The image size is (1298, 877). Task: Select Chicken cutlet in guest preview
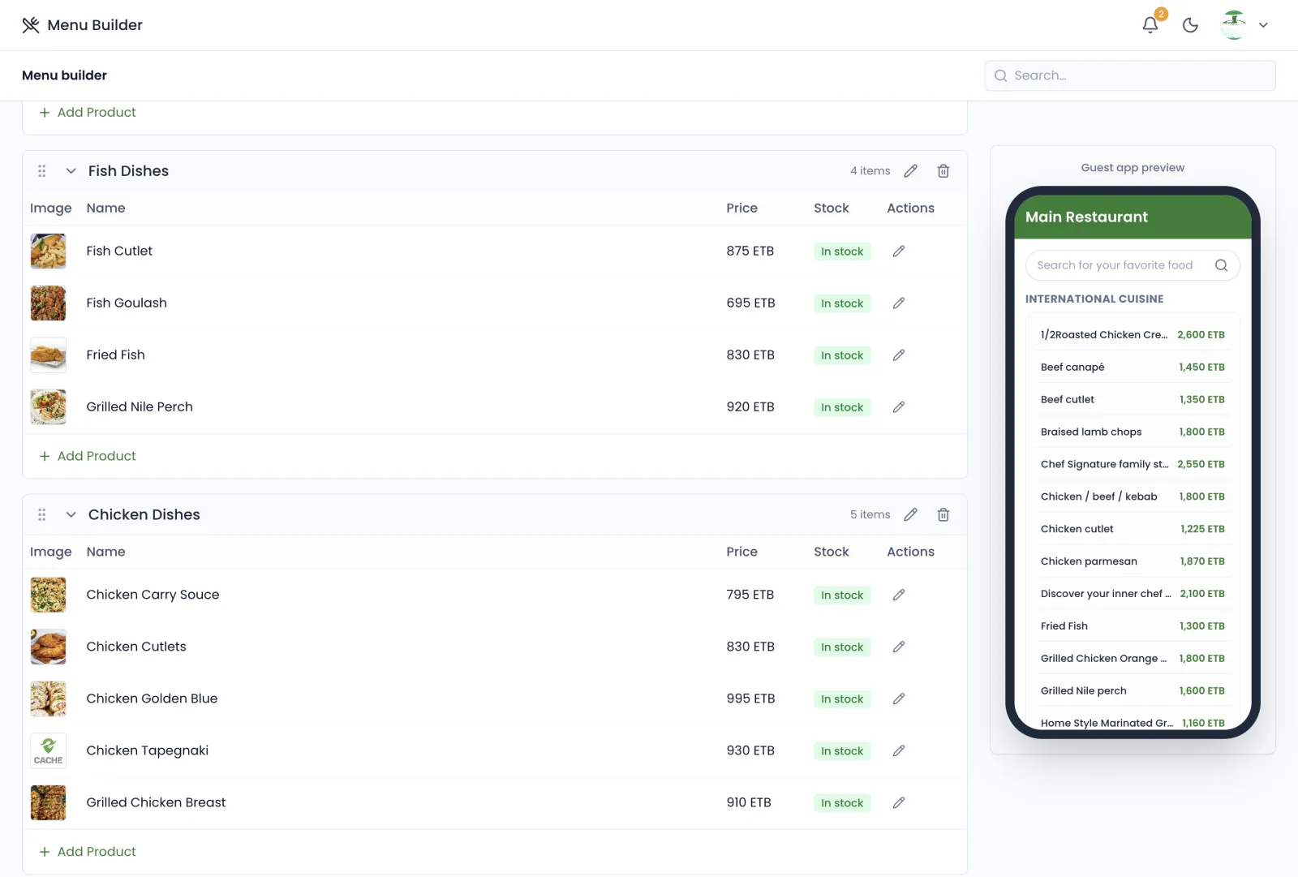(x=1133, y=529)
